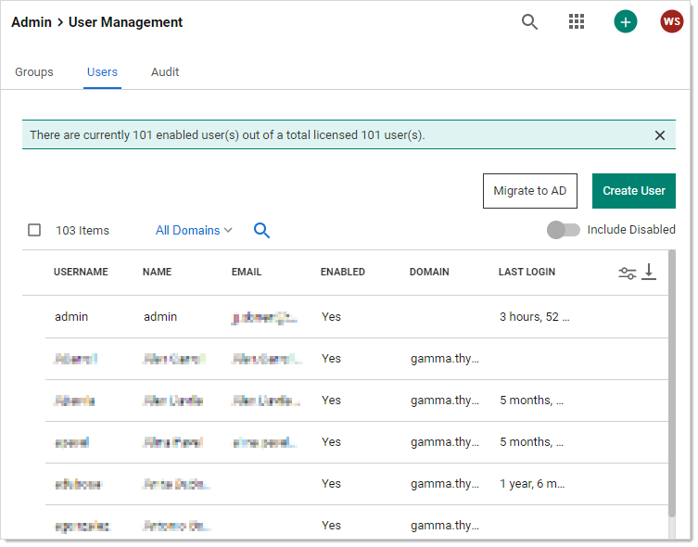Click the admin name cell in first row
Image resolution: width=698 pixels, height=547 pixels.
(x=160, y=317)
